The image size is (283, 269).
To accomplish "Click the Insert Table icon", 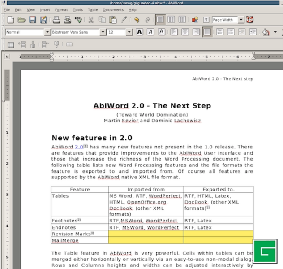I will (x=10, y=44).
